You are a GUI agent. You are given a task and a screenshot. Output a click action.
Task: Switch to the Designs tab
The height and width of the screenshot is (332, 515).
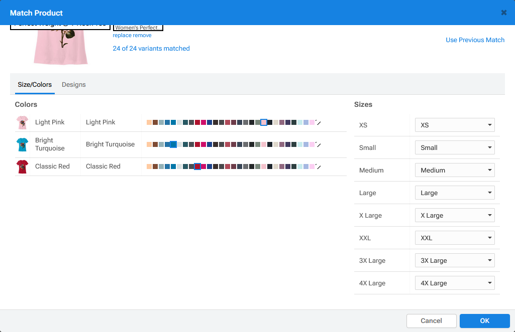pyautogui.click(x=73, y=84)
